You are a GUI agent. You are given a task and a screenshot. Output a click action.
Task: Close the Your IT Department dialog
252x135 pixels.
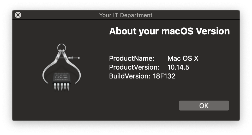pos(18,15)
